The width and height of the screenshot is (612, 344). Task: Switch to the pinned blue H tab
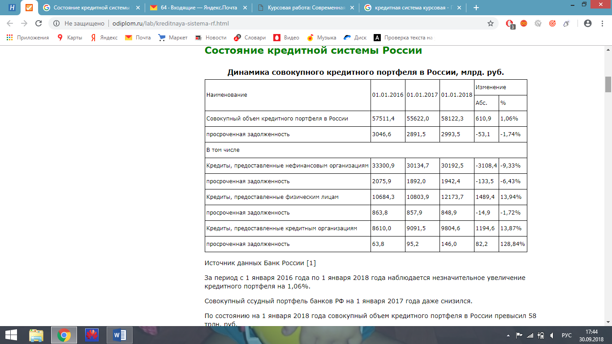13,8
